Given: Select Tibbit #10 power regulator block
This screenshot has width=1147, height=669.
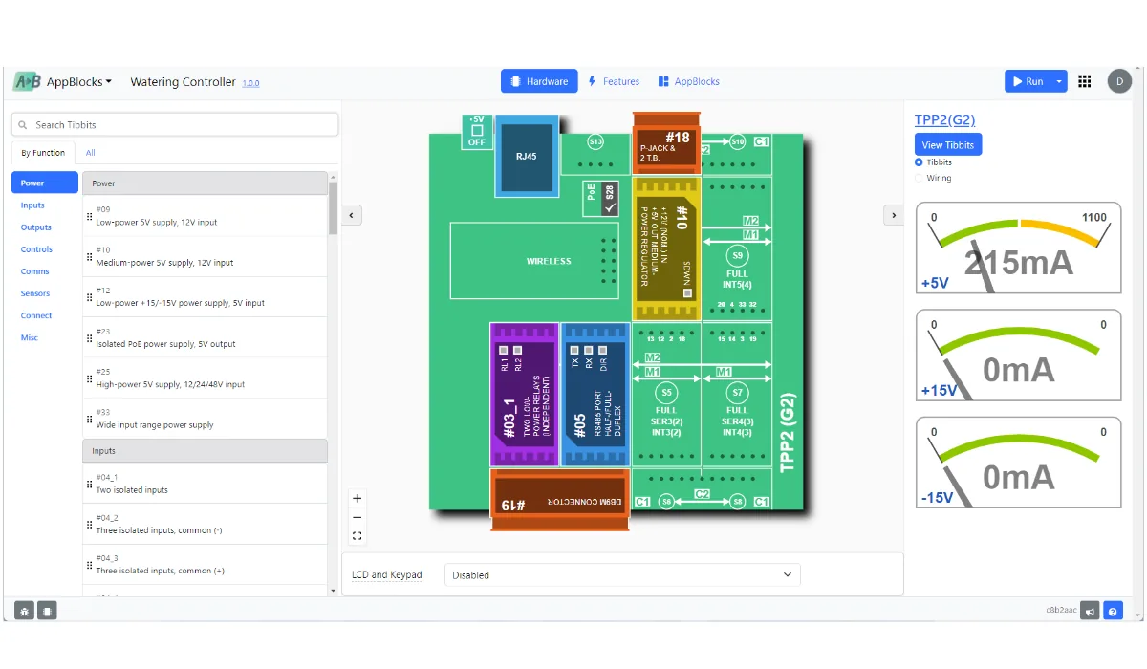Looking at the screenshot, I should click(666, 248).
